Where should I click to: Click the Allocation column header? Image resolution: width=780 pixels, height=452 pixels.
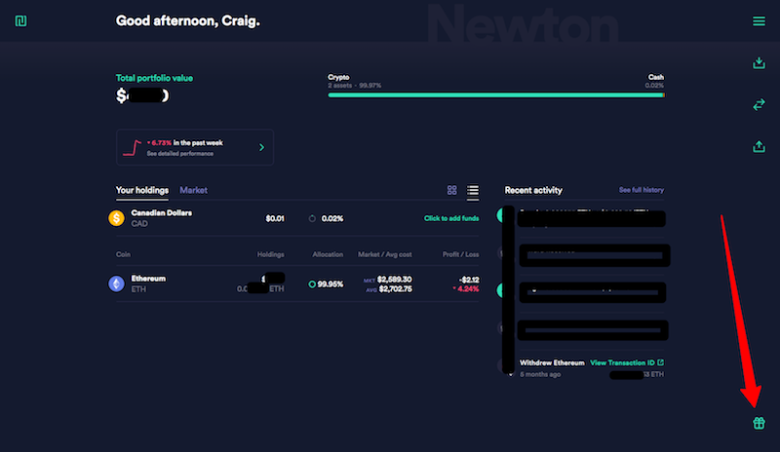pyautogui.click(x=328, y=254)
